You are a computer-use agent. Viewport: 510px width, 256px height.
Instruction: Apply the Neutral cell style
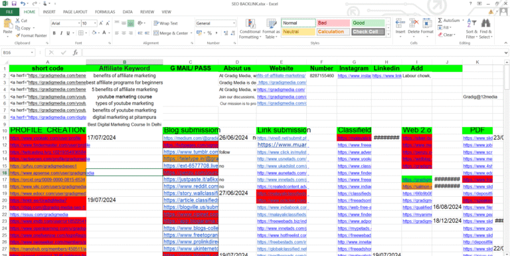click(298, 32)
